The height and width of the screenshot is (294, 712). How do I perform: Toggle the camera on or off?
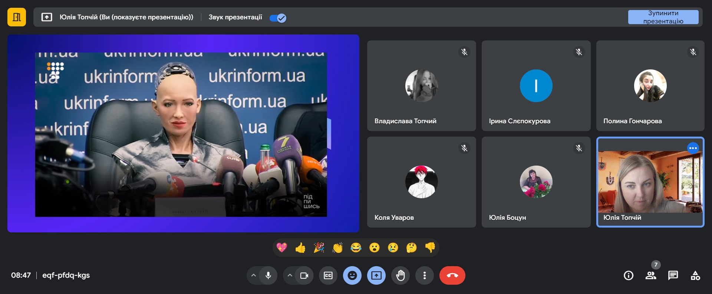tap(304, 275)
